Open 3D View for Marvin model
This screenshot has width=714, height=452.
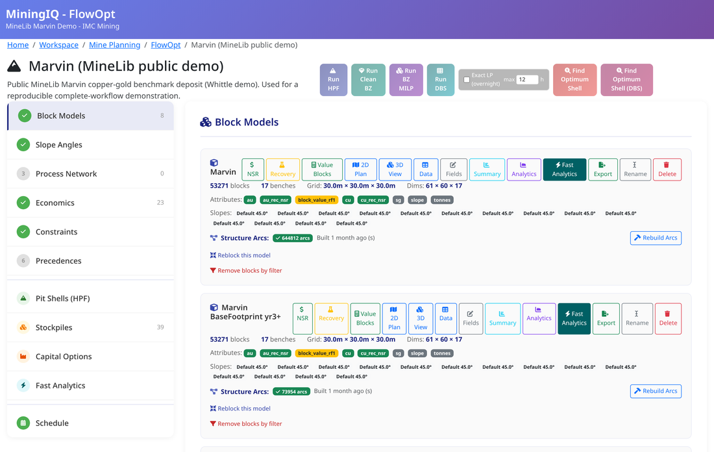395,169
